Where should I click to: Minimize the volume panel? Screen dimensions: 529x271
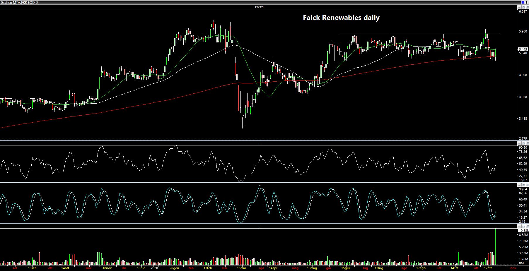[x=519, y=227]
